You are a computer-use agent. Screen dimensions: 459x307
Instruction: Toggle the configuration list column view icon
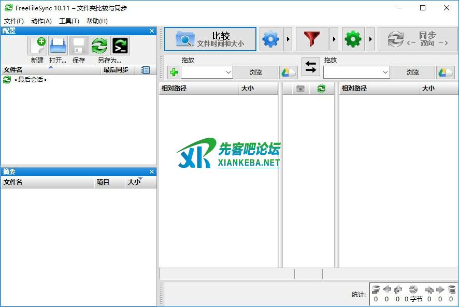146,70
